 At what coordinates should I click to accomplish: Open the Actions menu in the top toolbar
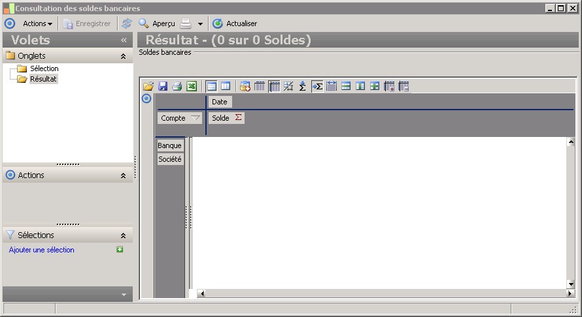(x=37, y=23)
